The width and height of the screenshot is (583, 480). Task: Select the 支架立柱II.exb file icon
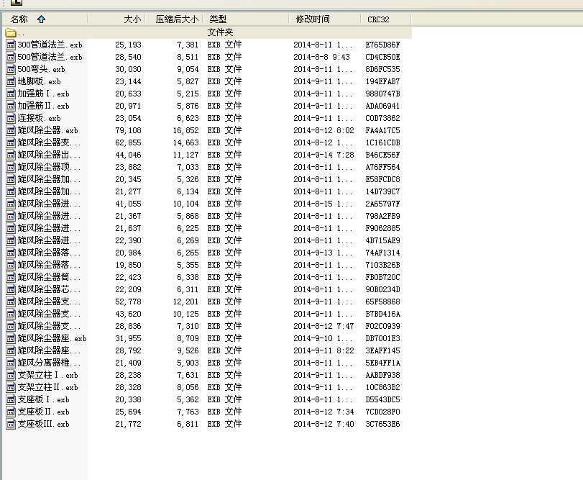coord(12,387)
